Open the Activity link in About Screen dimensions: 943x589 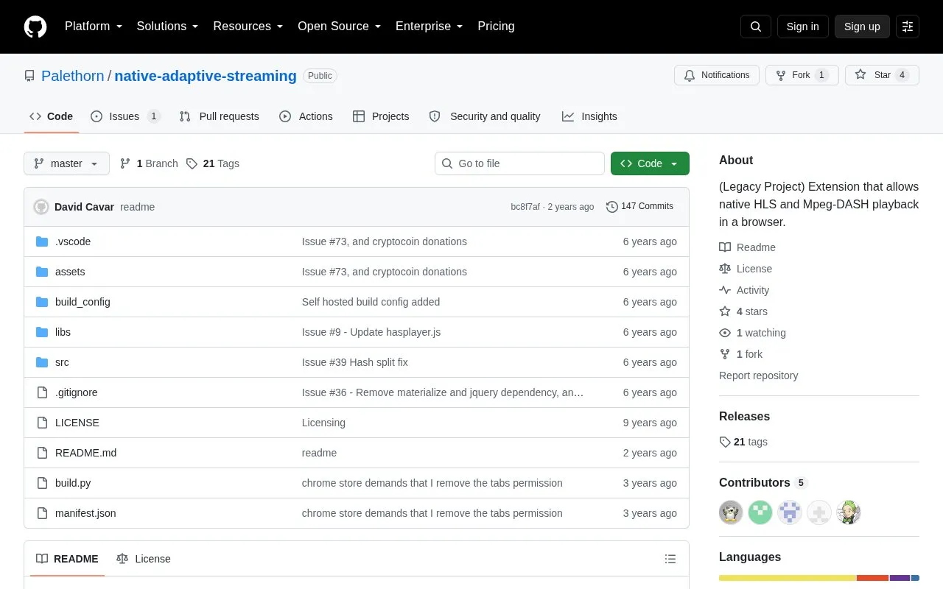pyautogui.click(x=745, y=290)
